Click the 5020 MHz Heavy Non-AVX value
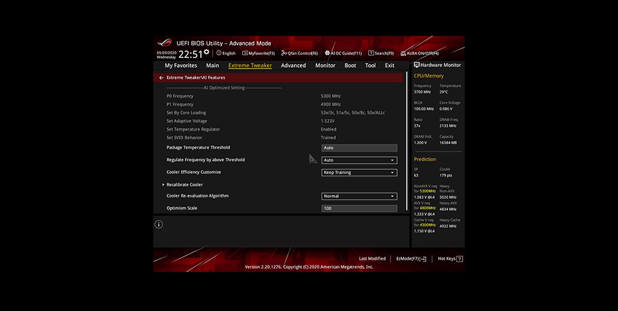Viewport: 618px width, 311px height. tap(447, 197)
